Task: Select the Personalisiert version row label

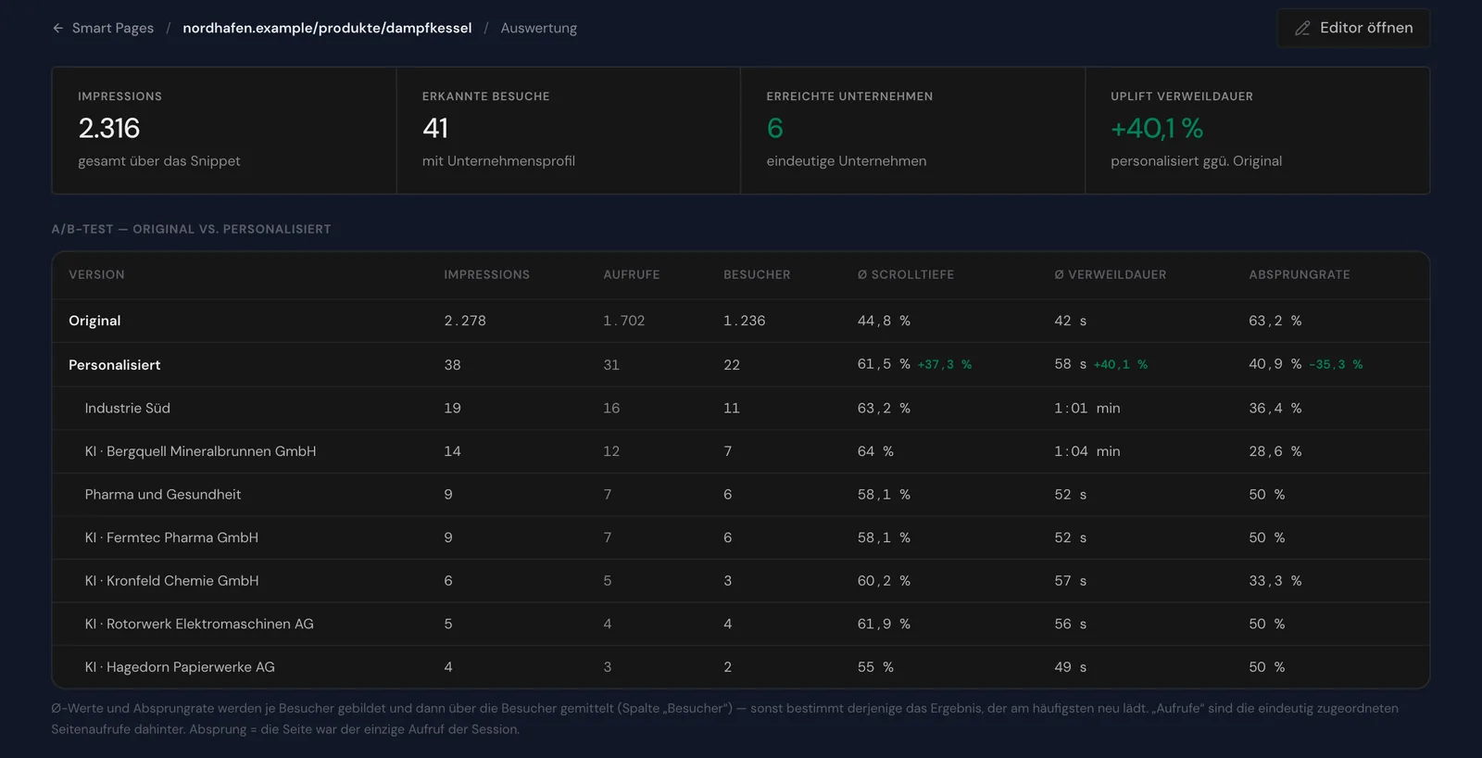Action: click(114, 365)
